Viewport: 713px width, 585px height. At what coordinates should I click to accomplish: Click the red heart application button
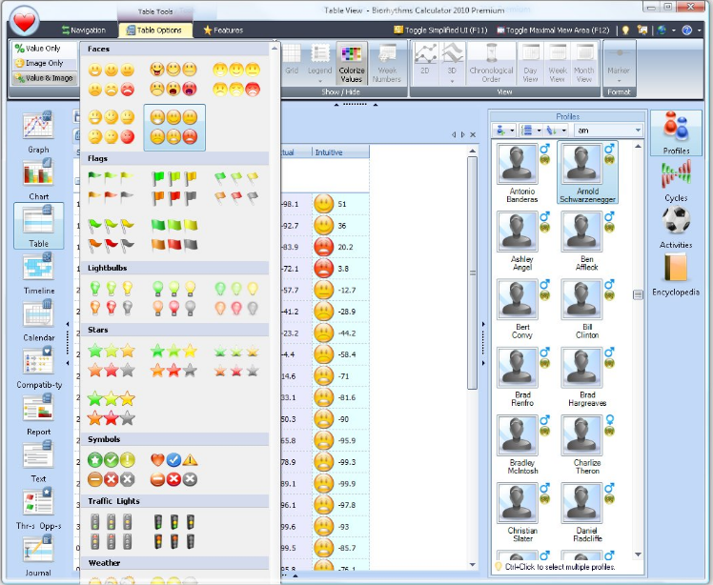[24, 21]
